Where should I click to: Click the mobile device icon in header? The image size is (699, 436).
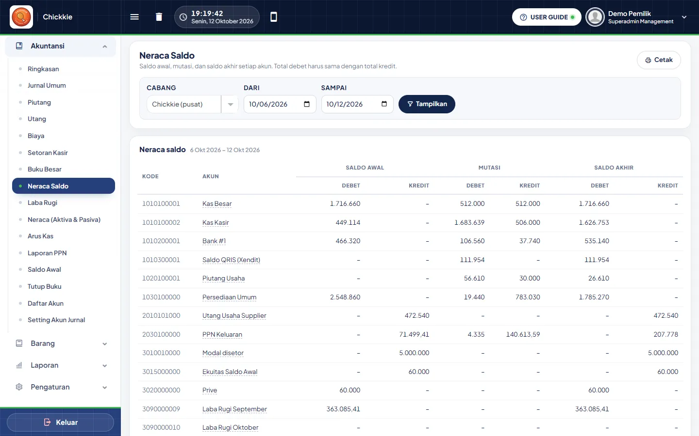pos(274,17)
